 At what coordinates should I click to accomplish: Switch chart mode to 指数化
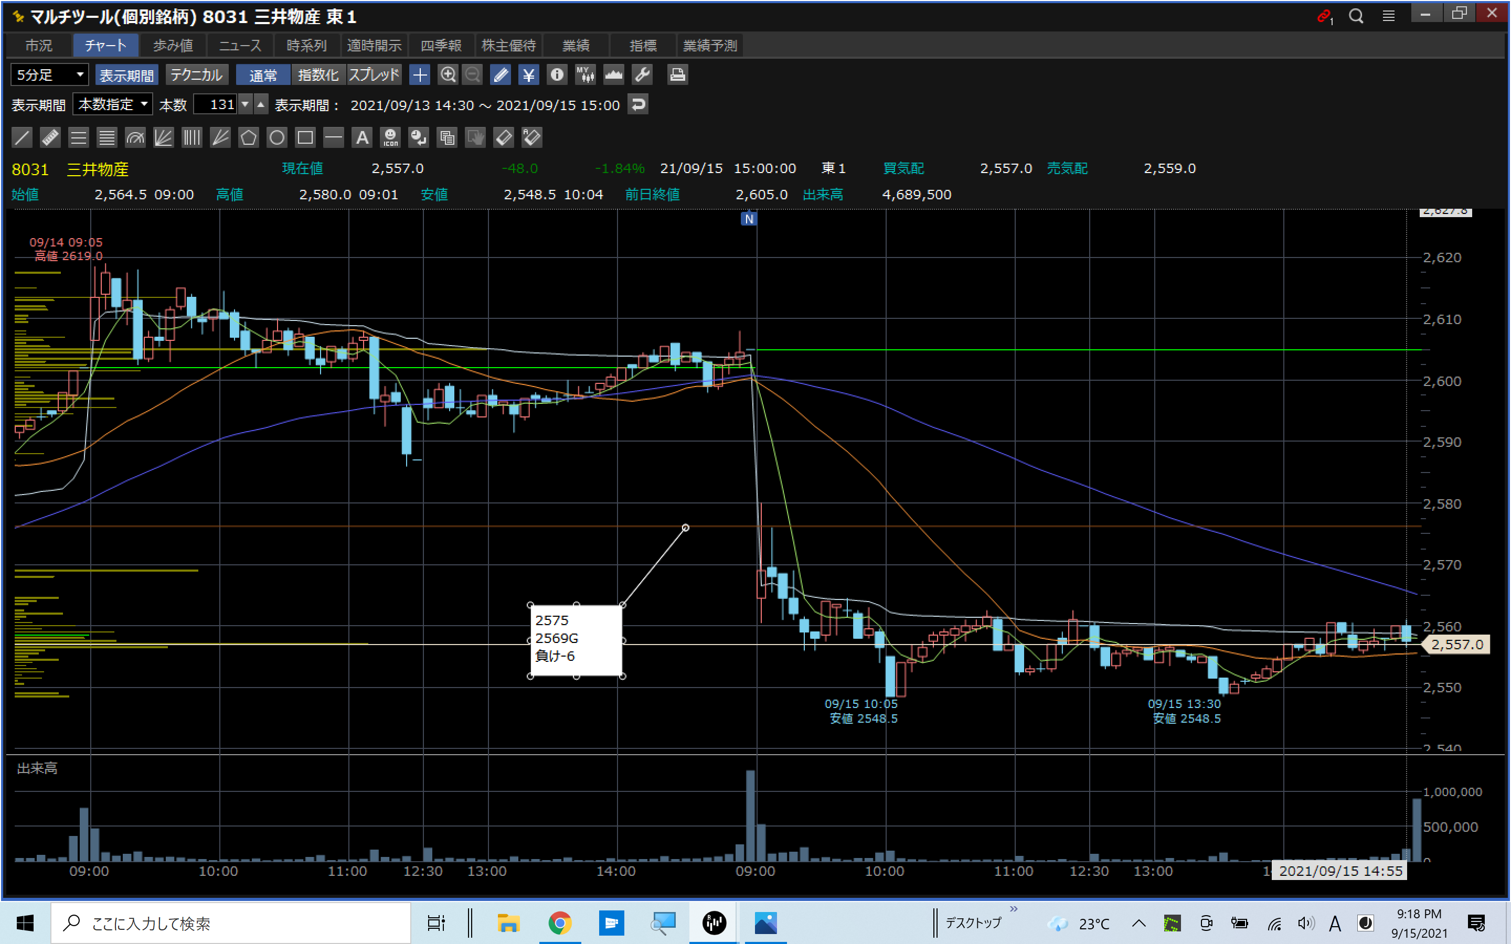click(x=318, y=75)
